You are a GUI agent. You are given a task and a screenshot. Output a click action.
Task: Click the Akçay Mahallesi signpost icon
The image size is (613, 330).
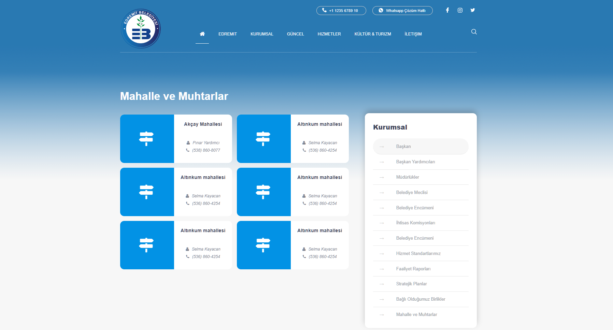coord(146,139)
